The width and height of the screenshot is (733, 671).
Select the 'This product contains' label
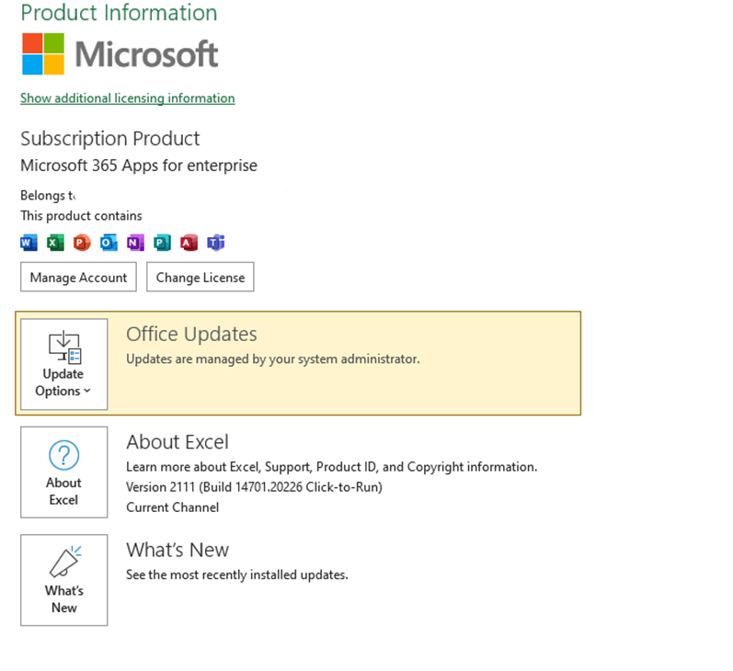click(x=81, y=216)
